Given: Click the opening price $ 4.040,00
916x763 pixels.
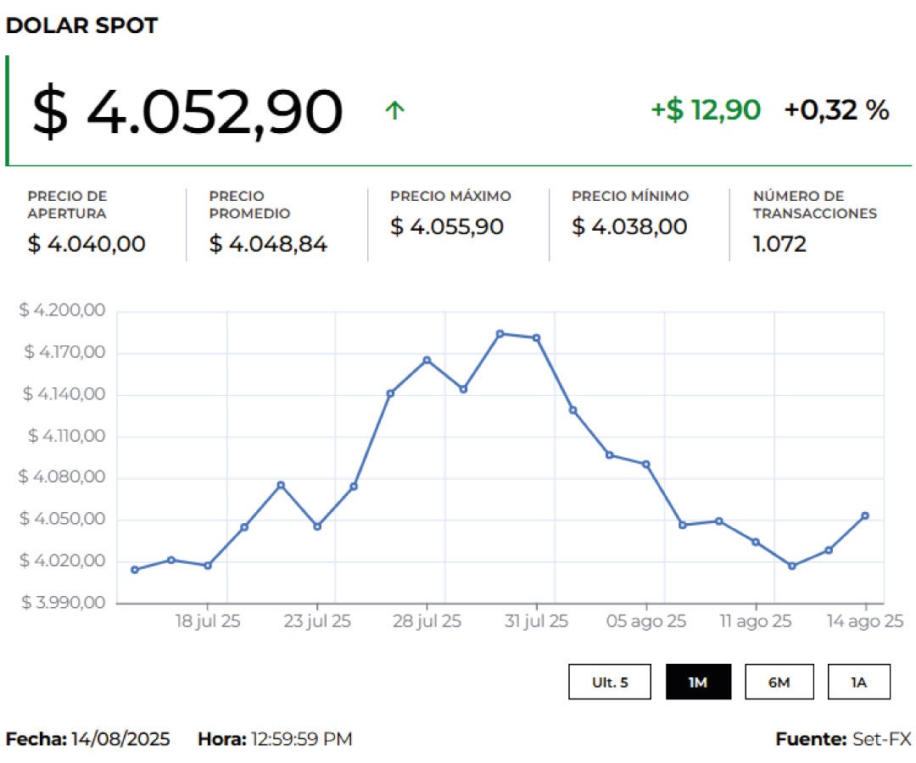Looking at the screenshot, I should tap(87, 244).
